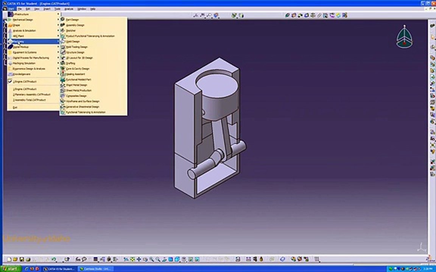
Task: Expand the Infrastructure submenu
Action: pos(33,14)
